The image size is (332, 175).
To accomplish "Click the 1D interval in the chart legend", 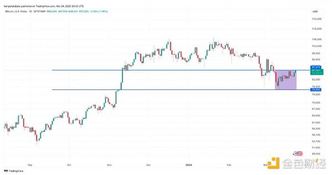I will 31,11.
